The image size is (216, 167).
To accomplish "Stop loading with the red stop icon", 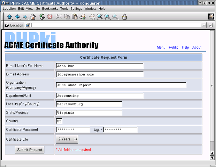I will pos(50,17).
